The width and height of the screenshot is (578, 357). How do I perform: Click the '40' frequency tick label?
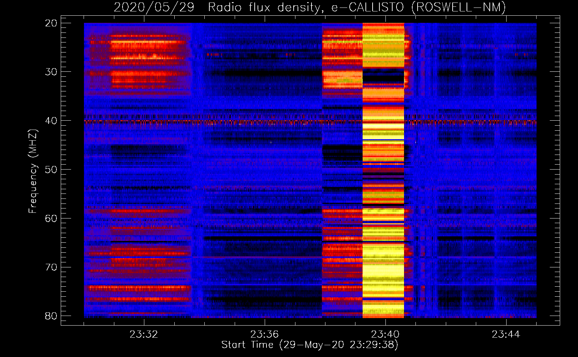(x=51, y=121)
